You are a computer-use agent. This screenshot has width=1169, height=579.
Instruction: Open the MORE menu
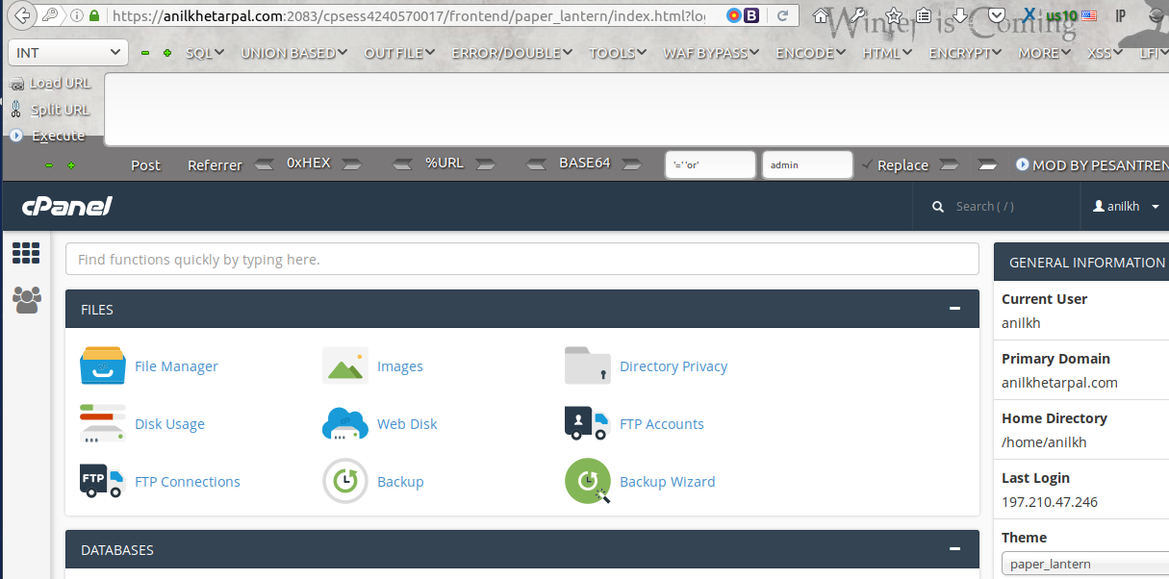click(x=1045, y=53)
